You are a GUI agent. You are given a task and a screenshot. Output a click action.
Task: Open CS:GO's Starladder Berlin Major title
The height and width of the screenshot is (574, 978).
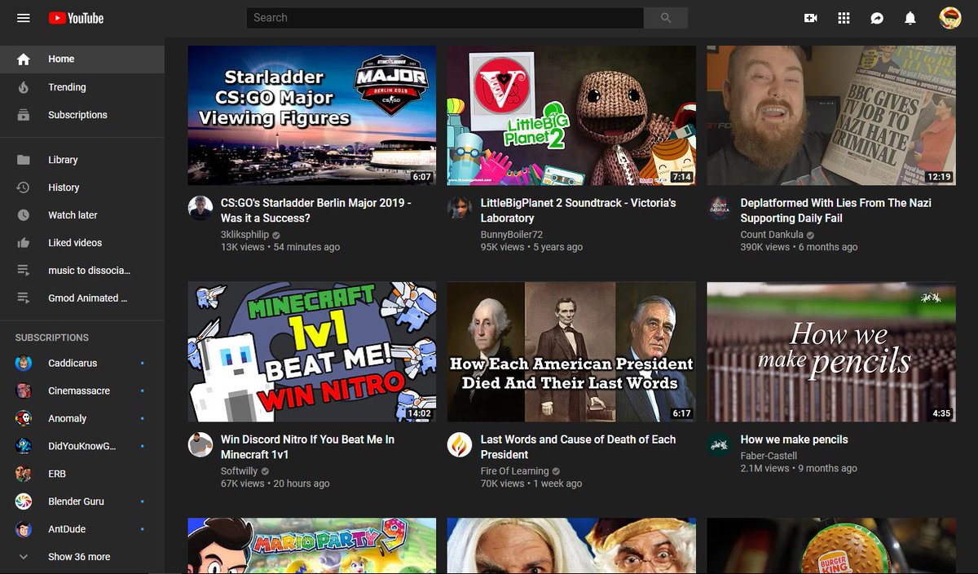316,210
